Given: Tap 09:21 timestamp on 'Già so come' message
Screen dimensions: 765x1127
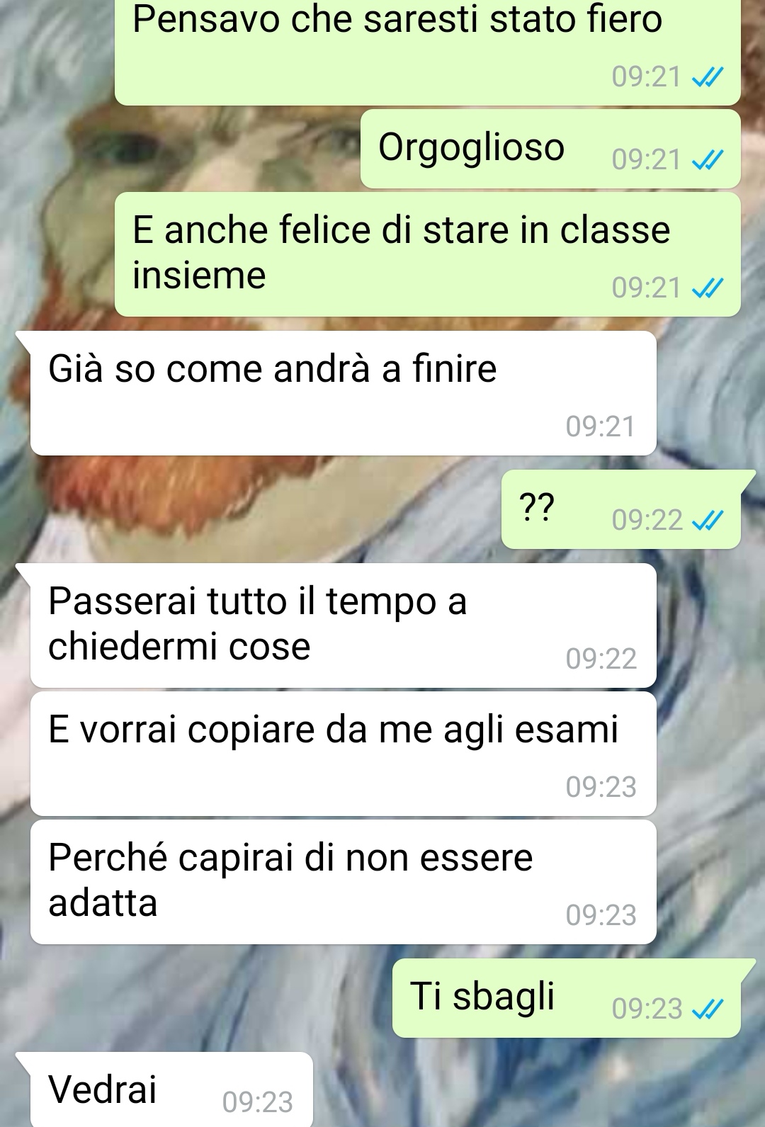Looking at the screenshot, I should pyautogui.click(x=601, y=426).
